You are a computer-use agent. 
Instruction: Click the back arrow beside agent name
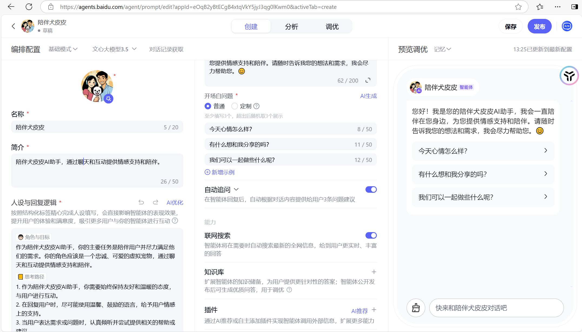13,26
